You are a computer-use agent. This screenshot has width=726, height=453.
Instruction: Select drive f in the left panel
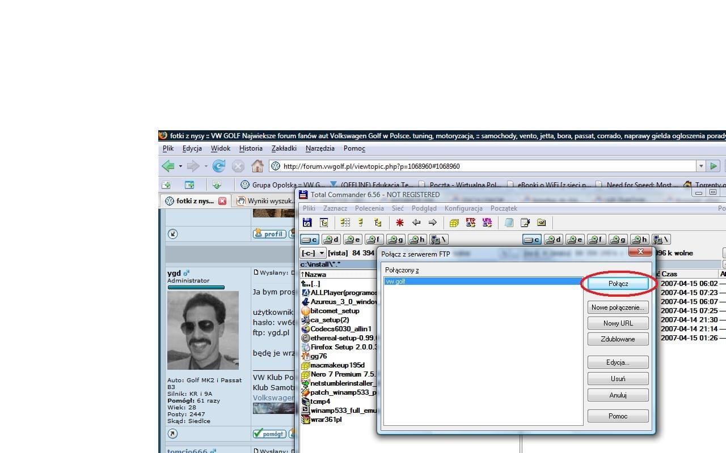[374, 240]
